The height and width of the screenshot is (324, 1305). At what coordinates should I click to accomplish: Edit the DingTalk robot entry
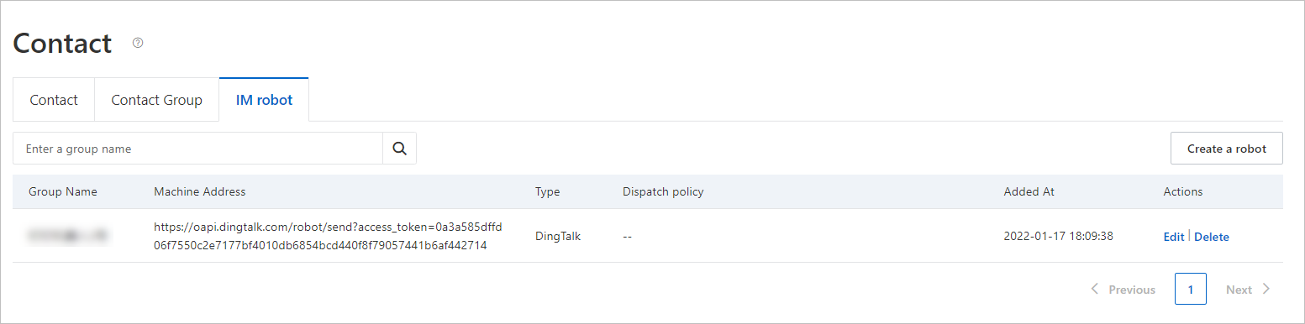(x=1173, y=237)
